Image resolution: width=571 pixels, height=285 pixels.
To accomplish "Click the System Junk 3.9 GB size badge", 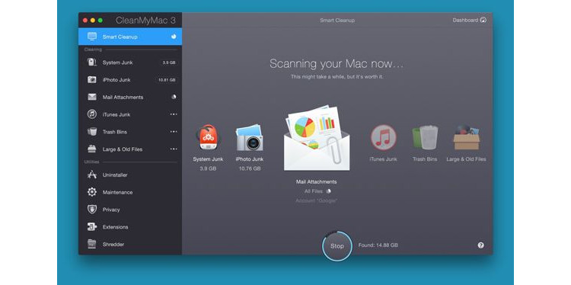I will pos(169,62).
